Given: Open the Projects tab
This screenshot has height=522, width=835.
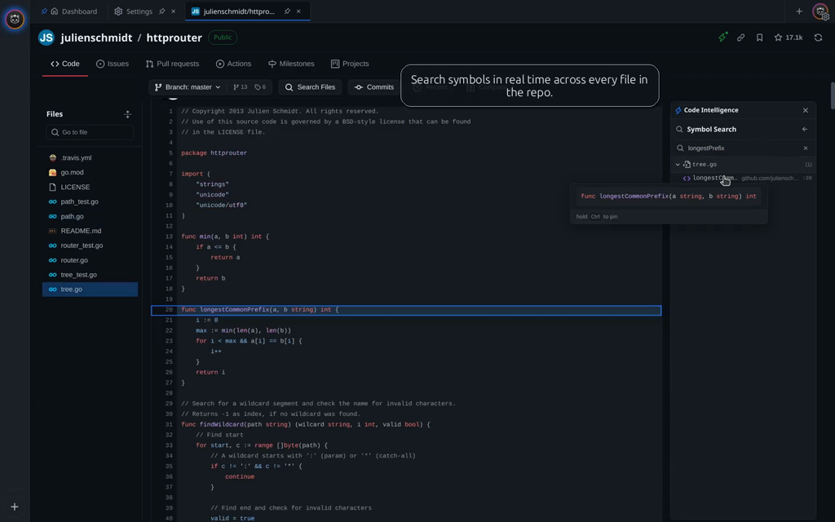Looking at the screenshot, I should point(350,64).
